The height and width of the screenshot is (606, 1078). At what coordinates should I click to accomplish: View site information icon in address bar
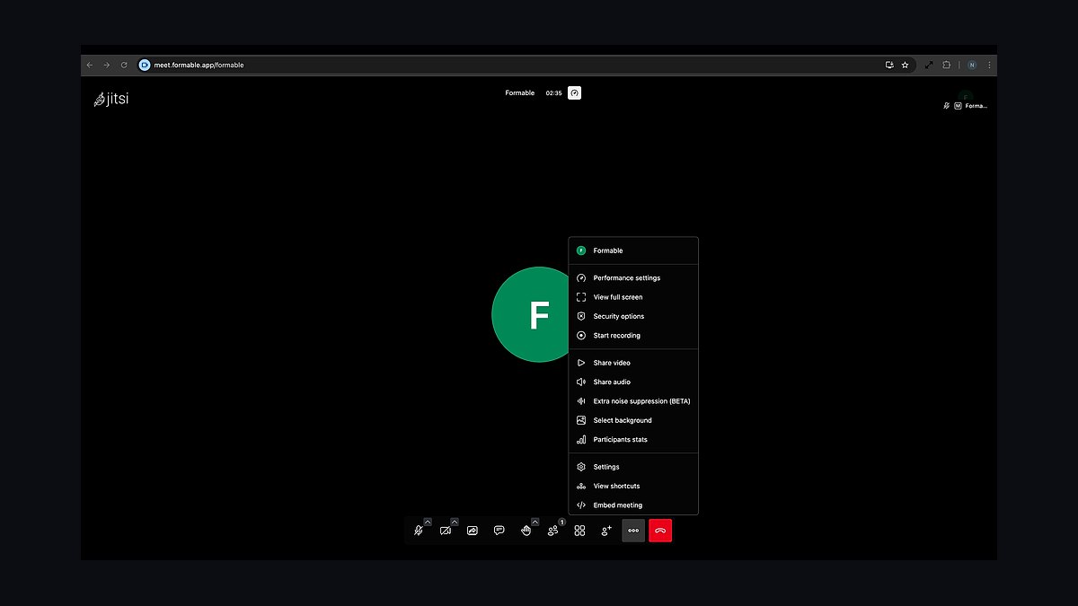coord(145,65)
